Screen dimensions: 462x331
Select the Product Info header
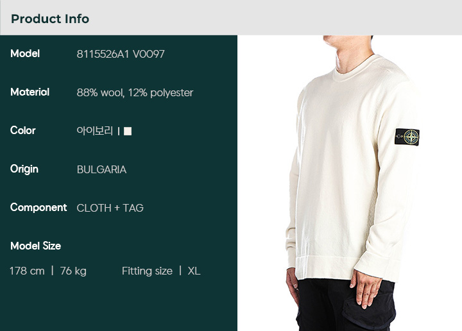[50, 19]
